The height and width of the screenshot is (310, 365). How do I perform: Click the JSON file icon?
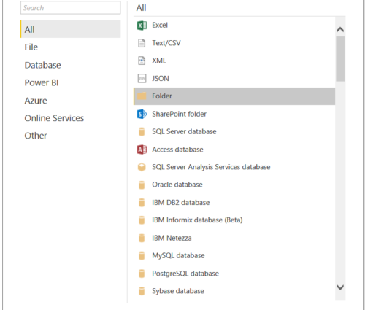point(142,79)
